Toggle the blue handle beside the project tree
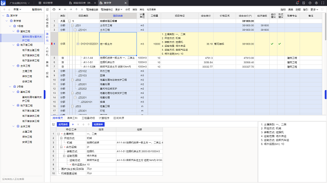Screen dimensions: 327x183 [x=44, y=94]
